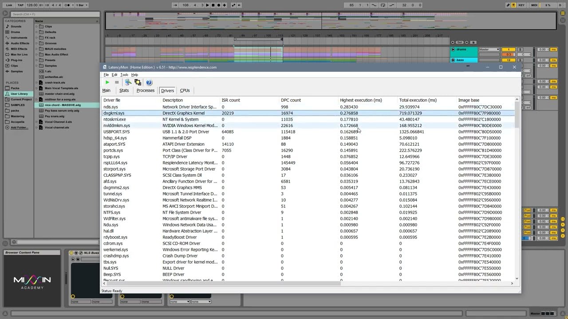
Task: Expand the crash track.als entry
Action: click(37, 82)
